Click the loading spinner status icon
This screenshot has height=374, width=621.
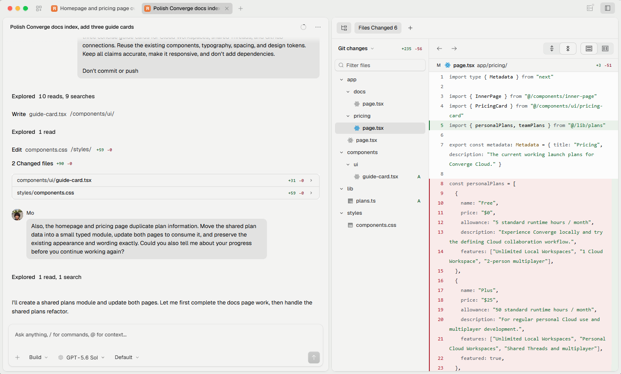pos(303,27)
